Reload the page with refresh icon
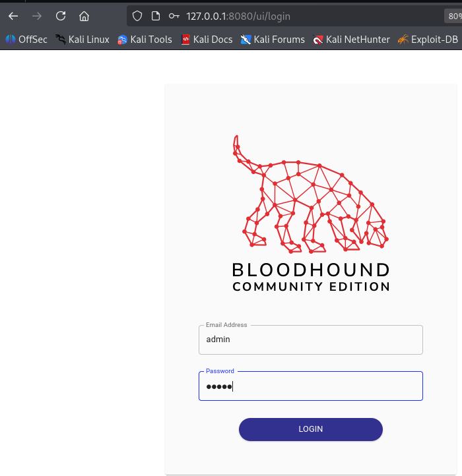The width and height of the screenshot is (462, 476). coord(61,16)
